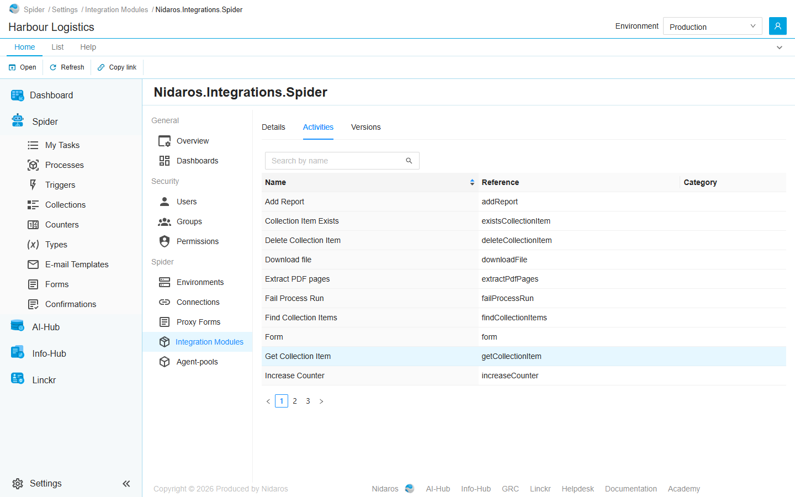Viewport: 795px width, 497px height.
Task: Click the E-mail Templates envelope icon
Action: pos(33,265)
